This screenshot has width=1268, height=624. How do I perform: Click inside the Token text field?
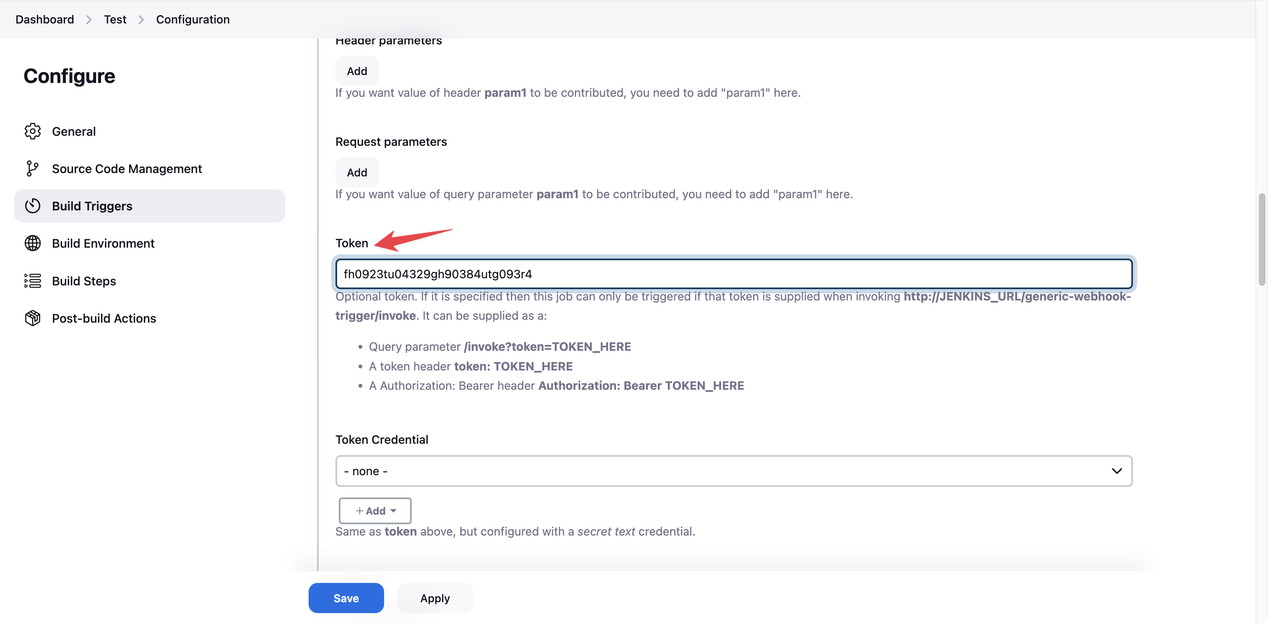coord(733,274)
